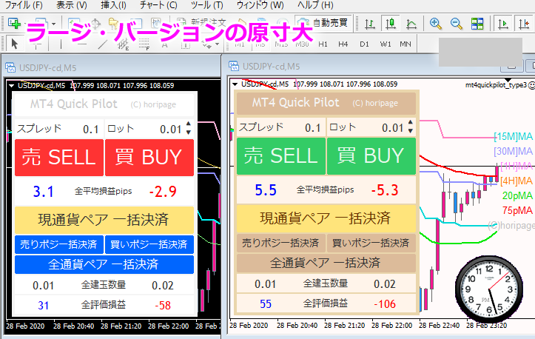Zoom in the chart with magnifier plus
Screen dimensions: 535x339
[x=435, y=24]
